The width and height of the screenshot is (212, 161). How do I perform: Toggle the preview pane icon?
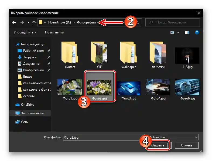pyautogui.click(x=187, y=32)
